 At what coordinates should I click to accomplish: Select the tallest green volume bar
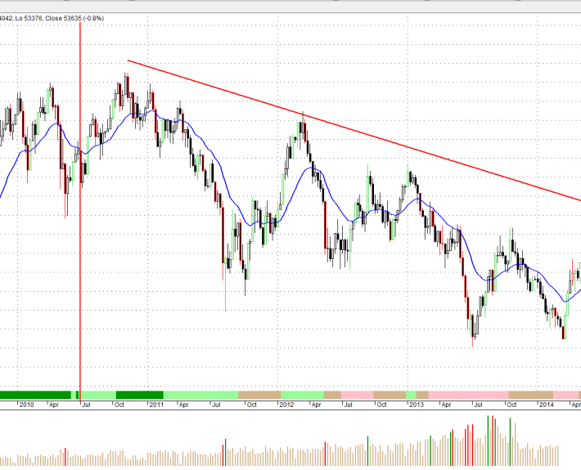coord(489,432)
